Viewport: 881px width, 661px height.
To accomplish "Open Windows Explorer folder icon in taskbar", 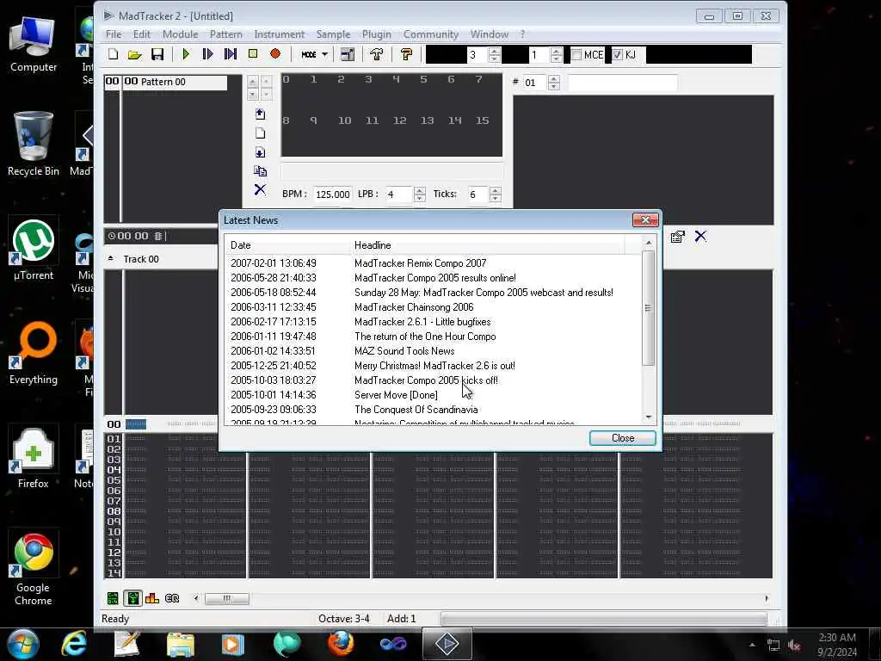I will [181, 644].
